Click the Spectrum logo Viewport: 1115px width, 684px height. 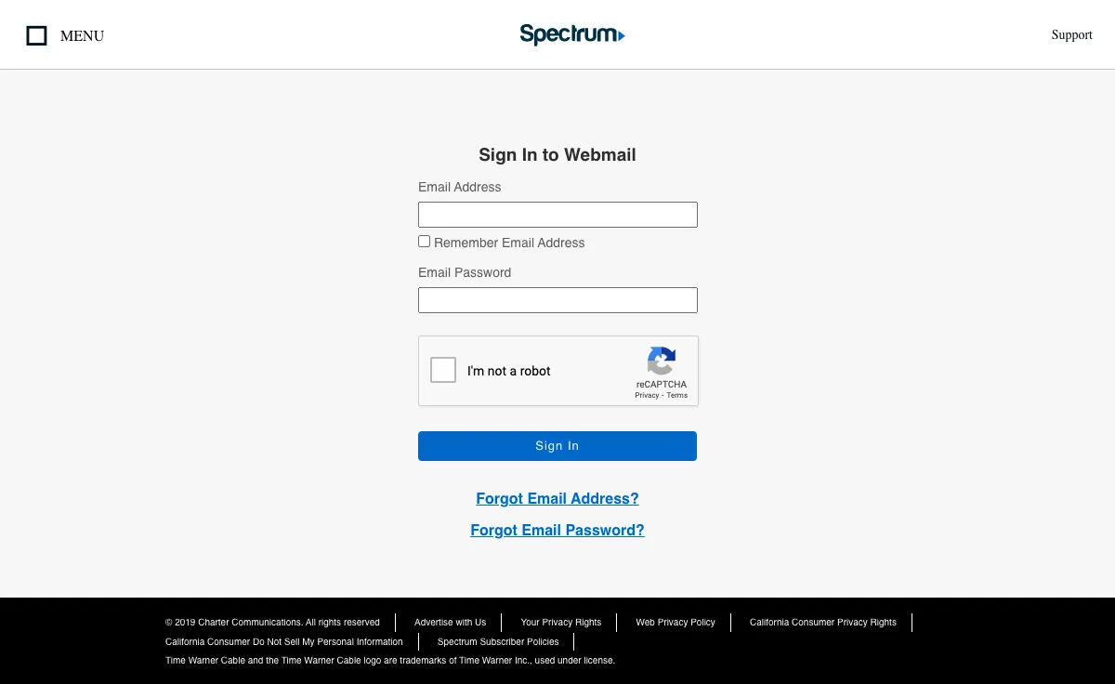572,35
